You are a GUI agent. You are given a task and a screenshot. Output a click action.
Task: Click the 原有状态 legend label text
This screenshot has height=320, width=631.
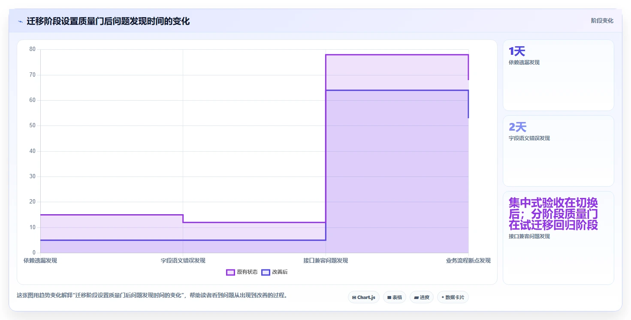[x=247, y=272]
